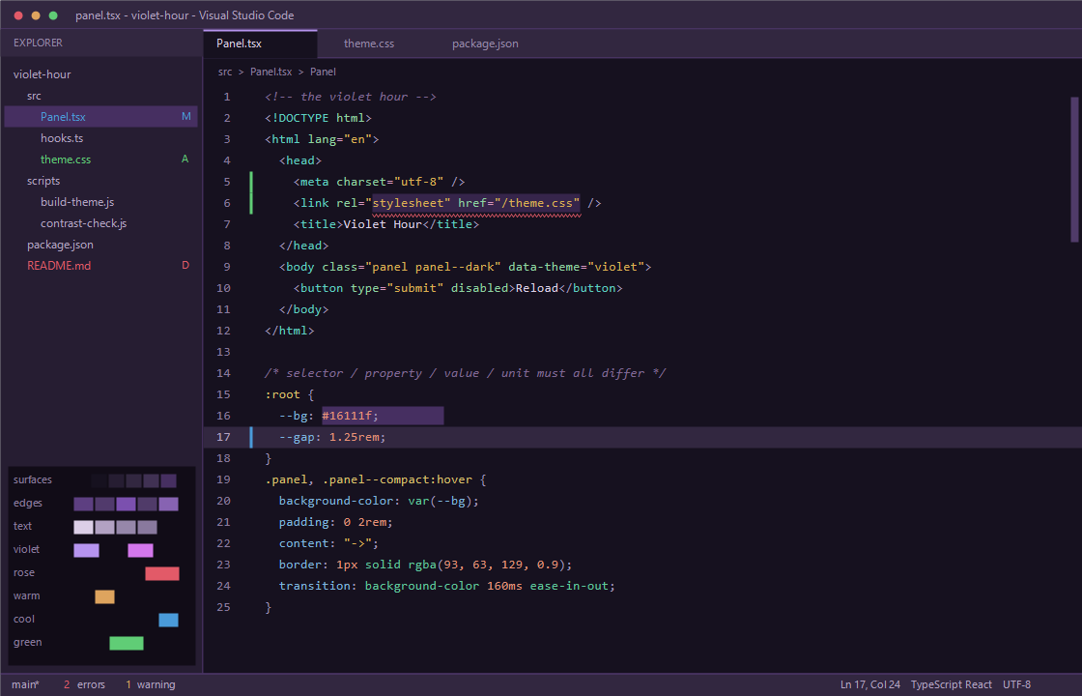Image resolution: width=1082 pixels, height=696 pixels.
Task: Click the data-theme="violet" attribute
Action: click(x=576, y=267)
